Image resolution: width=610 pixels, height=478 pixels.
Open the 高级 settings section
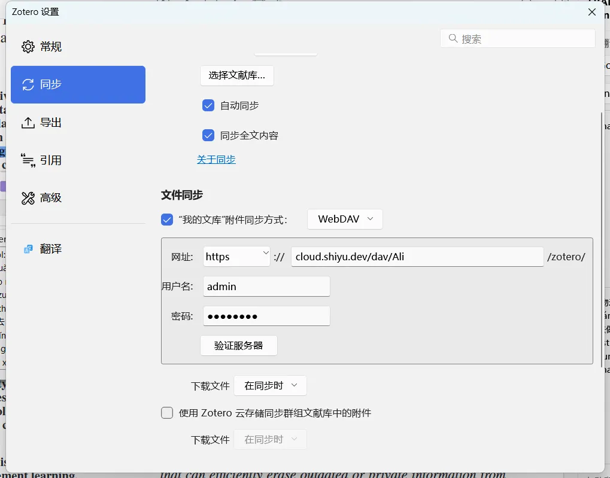51,198
